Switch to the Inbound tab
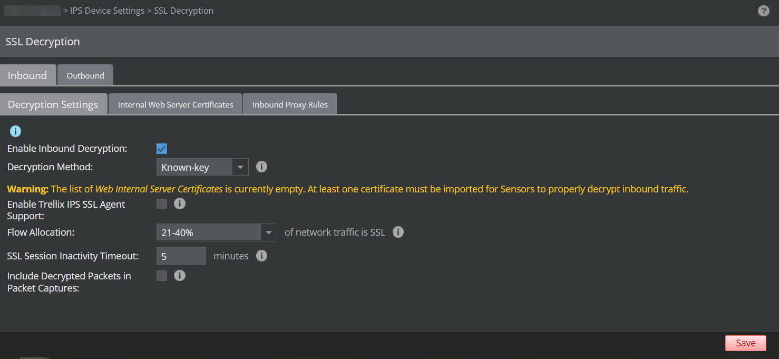The image size is (779, 359). click(27, 75)
